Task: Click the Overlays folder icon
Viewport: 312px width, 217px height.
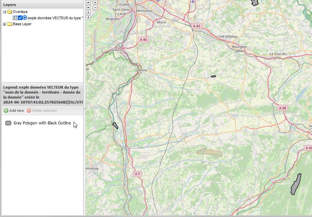Action: coord(9,12)
